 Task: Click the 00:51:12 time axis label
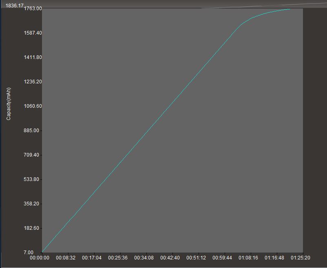[x=196, y=258]
